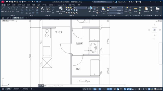Select the Text (文字) tool
This screenshot has width=163, height=91.
click(42, 10)
